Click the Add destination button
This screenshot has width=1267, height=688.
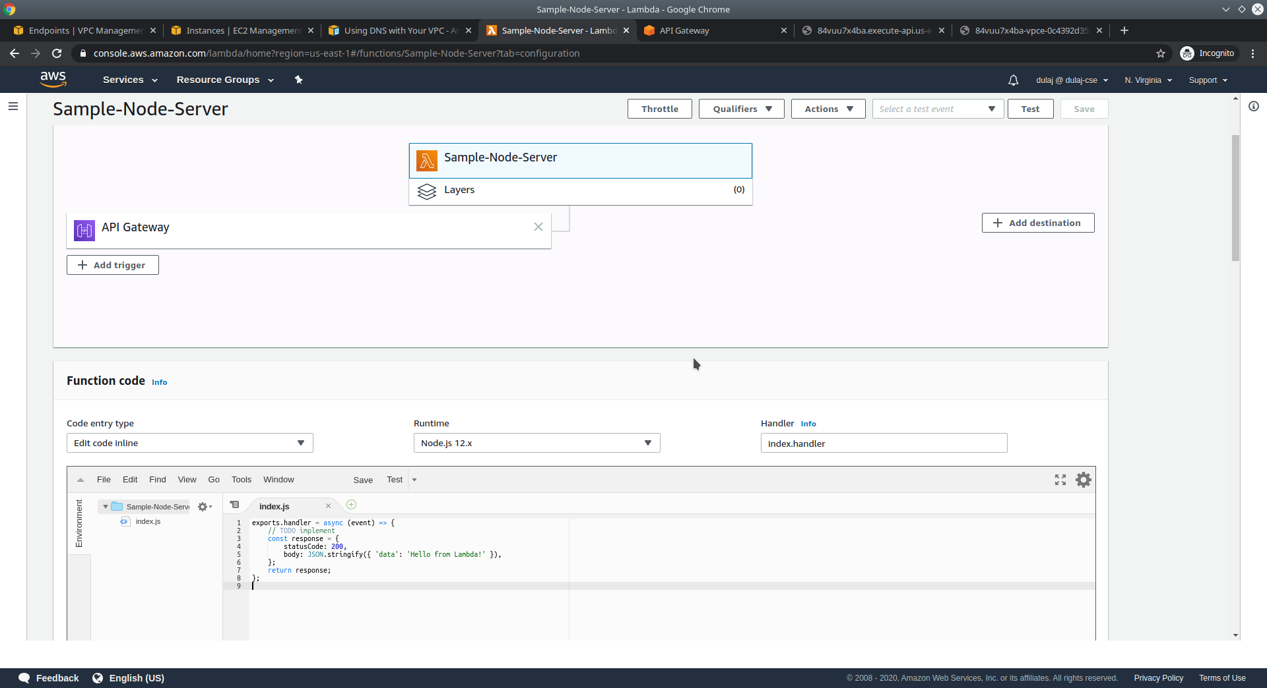pyautogui.click(x=1037, y=222)
